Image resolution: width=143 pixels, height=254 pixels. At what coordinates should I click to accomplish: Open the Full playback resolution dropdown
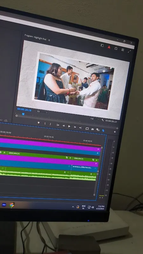pyautogui.click(x=94, y=119)
